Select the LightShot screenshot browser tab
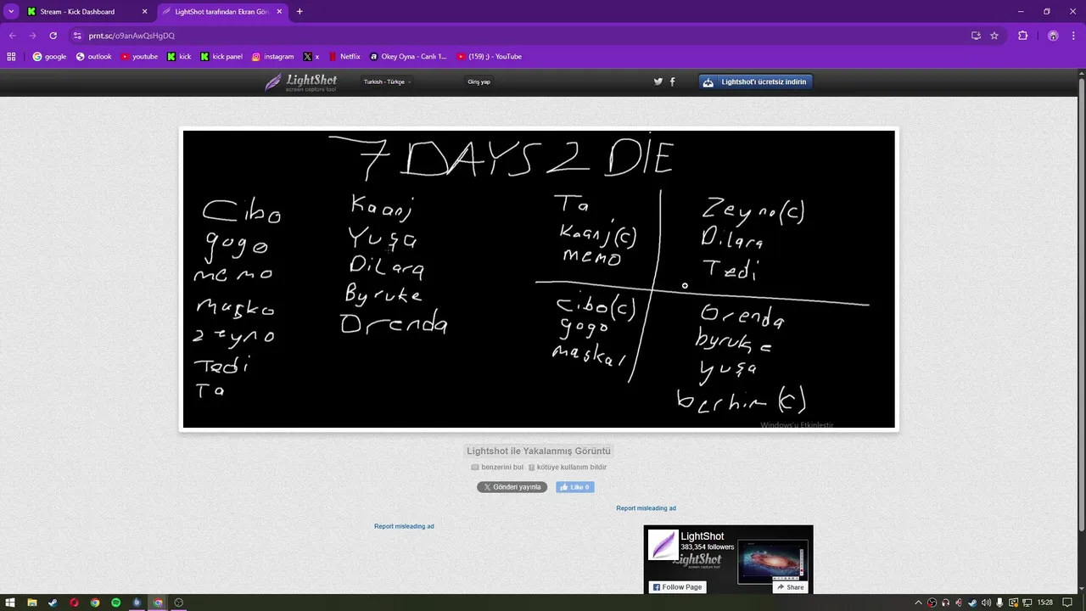This screenshot has height=611, width=1086. [x=222, y=12]
